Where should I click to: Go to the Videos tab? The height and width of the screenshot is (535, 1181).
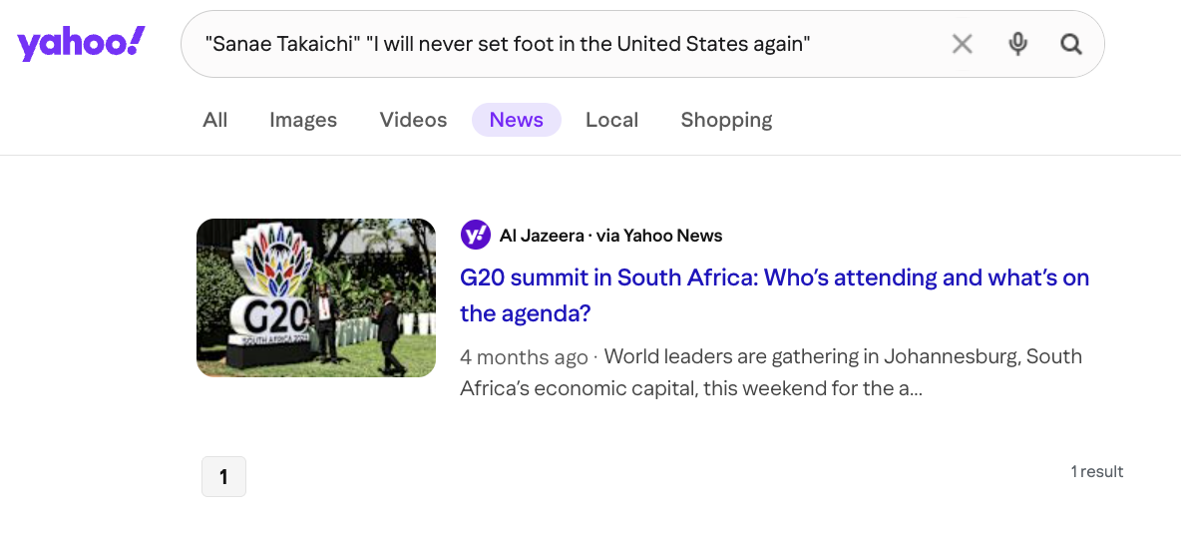[413, 120]
